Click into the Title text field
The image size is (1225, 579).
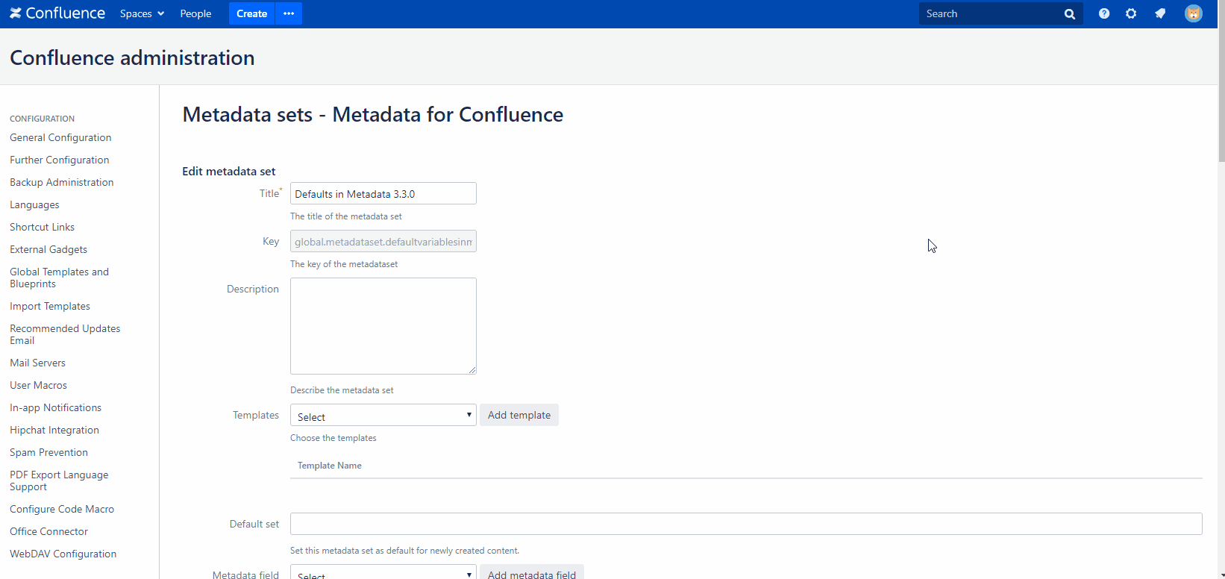[383, 194]
